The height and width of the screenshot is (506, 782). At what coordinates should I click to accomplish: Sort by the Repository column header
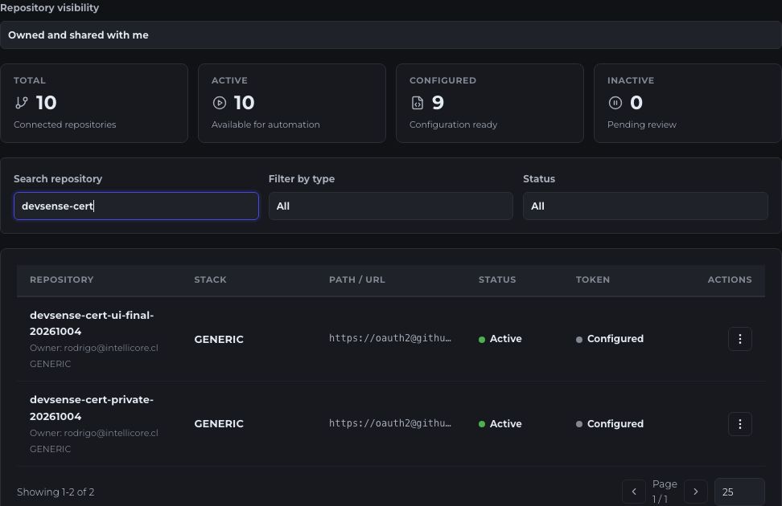pyautogui.click(x=62, y=280)
